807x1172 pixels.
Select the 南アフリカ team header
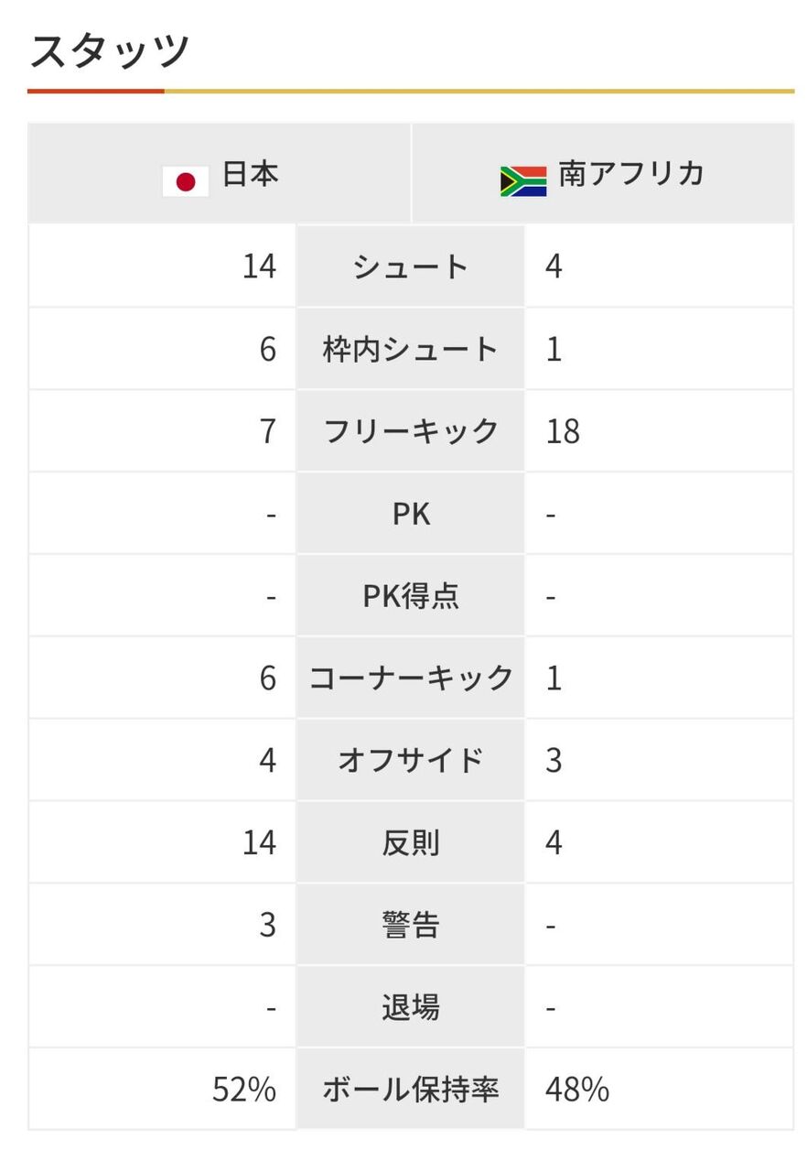pos(631,175)
